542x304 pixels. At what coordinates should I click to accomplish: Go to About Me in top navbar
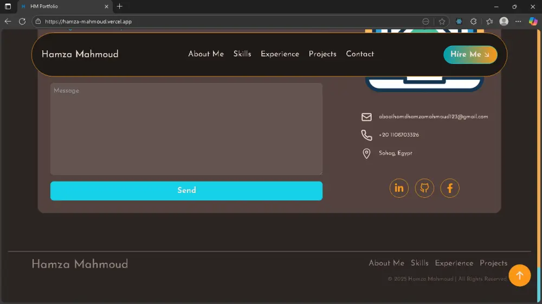pos(205,54)
